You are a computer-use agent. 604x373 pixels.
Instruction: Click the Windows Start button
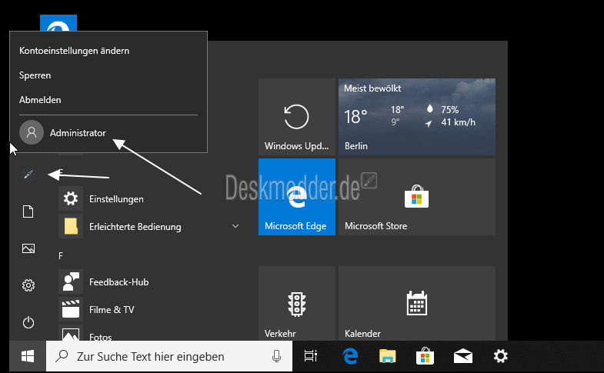tap(28, 356)
